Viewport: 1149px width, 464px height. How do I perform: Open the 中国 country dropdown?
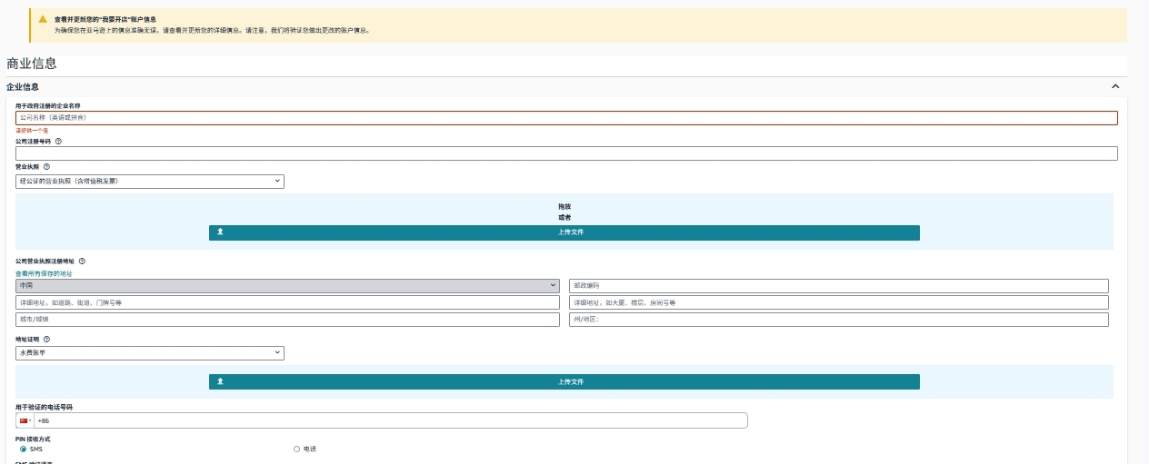(287, 286)
